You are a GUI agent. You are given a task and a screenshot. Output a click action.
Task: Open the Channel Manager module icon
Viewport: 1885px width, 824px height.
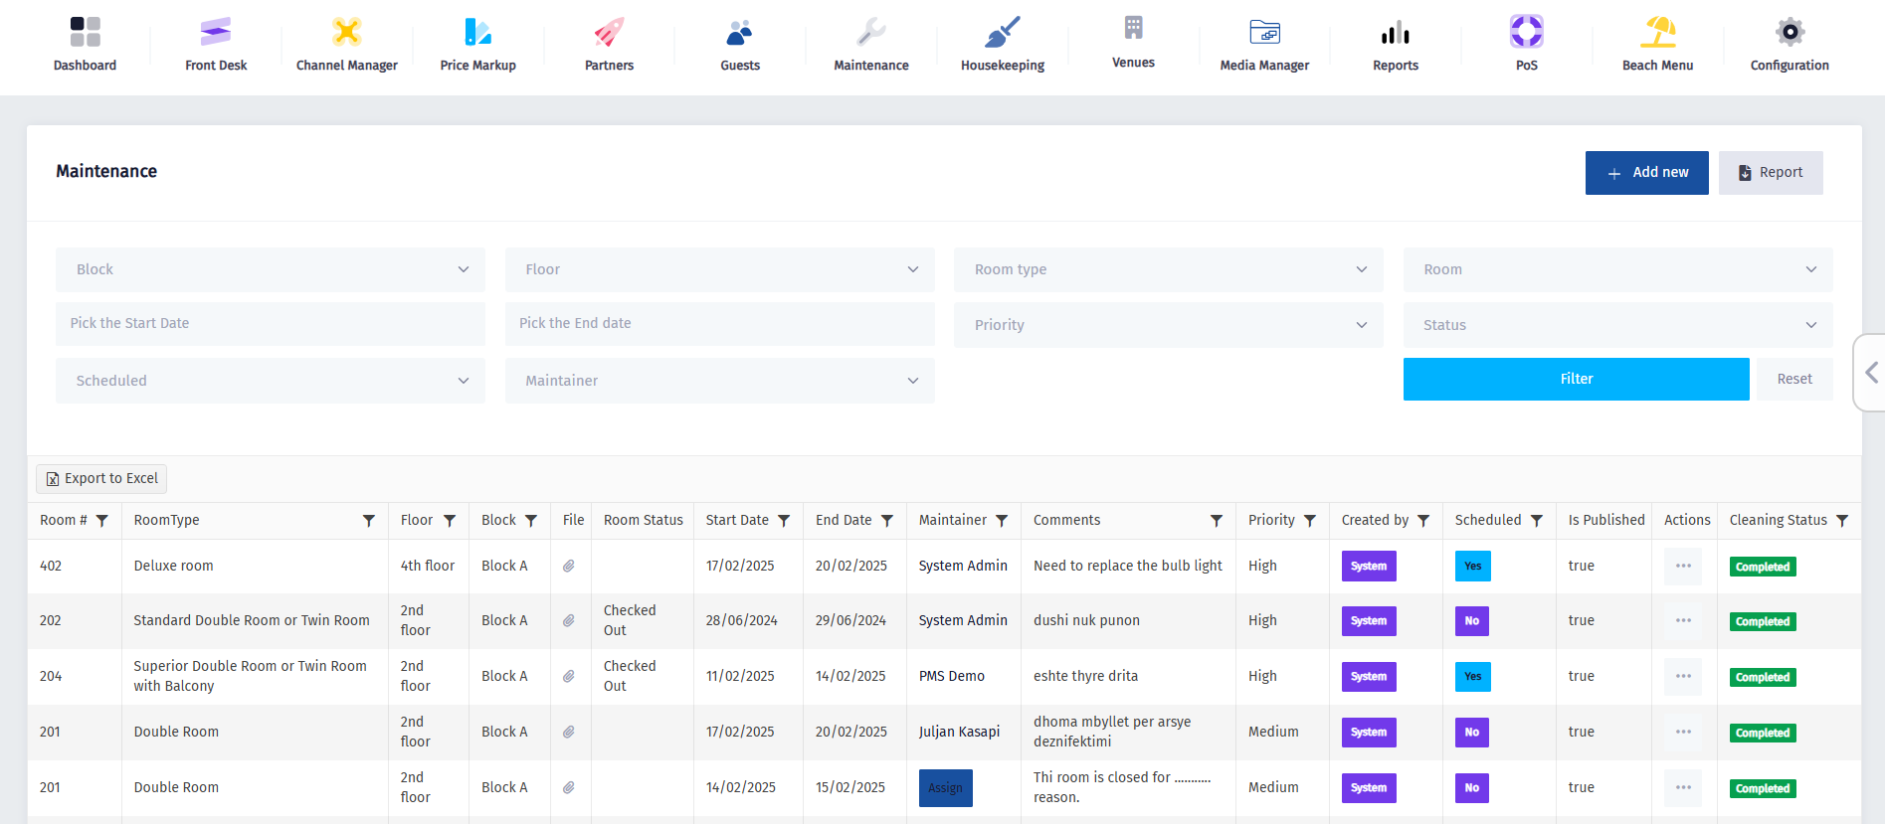(x=346, y=33)
